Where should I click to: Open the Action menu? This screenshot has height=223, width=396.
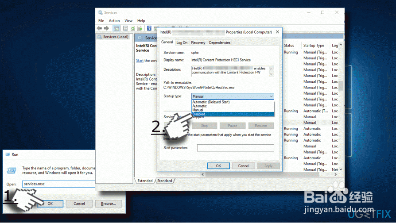tap(114, 21)
